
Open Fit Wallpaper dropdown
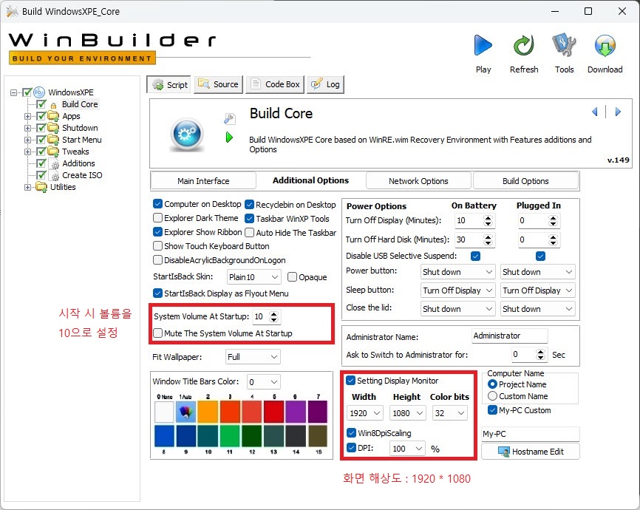pyautogui.click(x=253, y=357)
